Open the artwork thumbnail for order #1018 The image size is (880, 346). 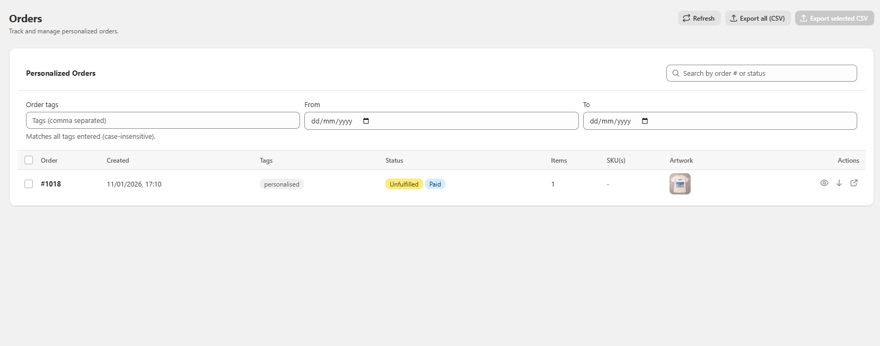(680, 184)
